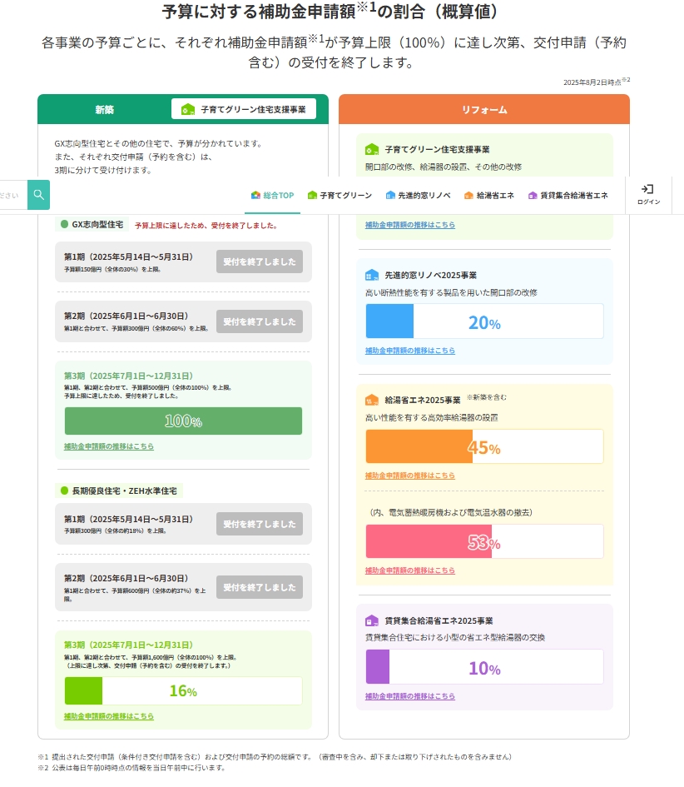Click 受付を終了しました button for GX 第1期
Image resolution: width=684 pixels, height=787 pixels.
click(260, 262)
